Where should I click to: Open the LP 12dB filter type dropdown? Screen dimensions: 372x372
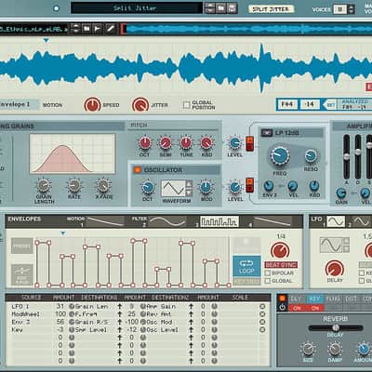tap(267, 133)
